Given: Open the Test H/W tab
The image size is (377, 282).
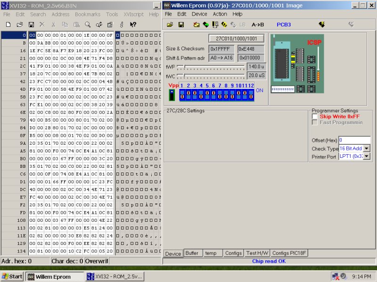Looking at the screenshot, I should pos(257,253).
